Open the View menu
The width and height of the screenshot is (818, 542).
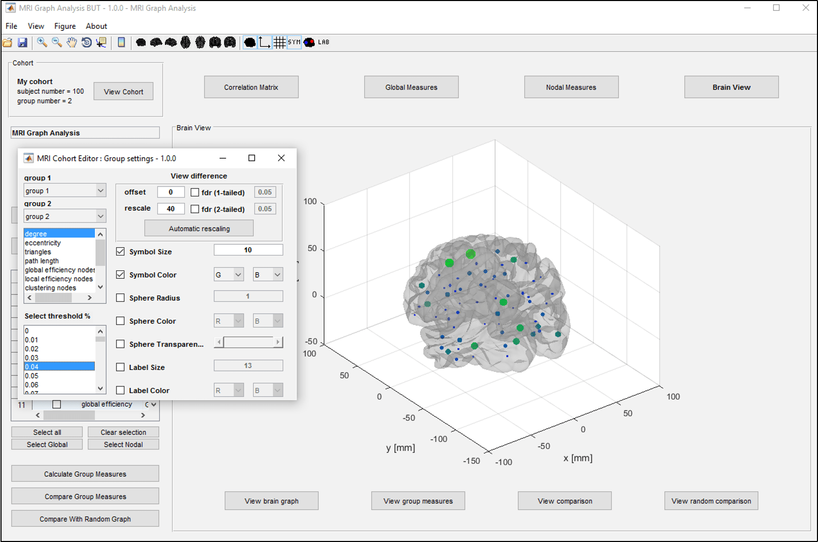tap(36, 26)
